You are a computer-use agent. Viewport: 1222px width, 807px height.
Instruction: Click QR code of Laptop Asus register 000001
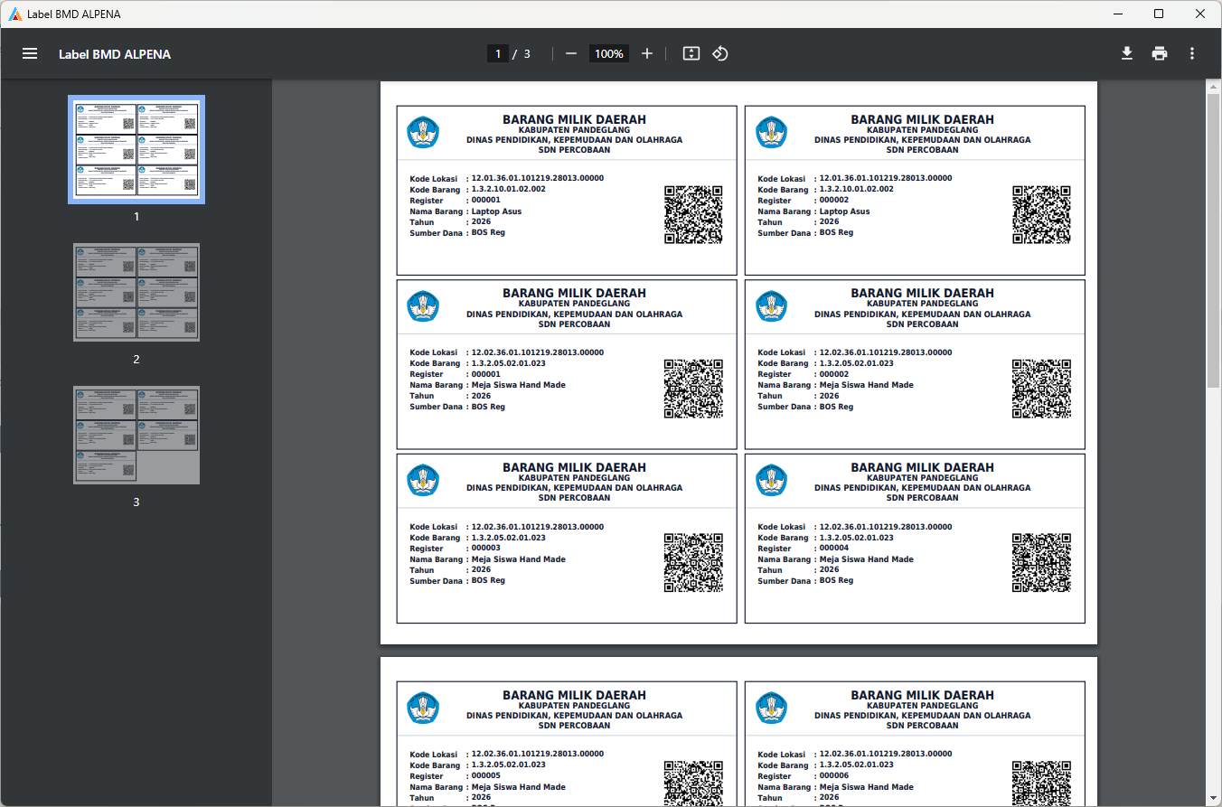coord(693,215)
